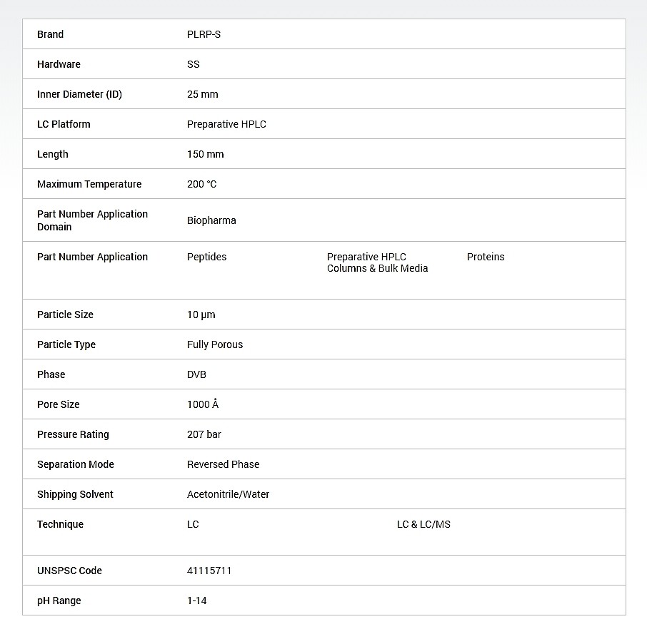
Task: Select the '207 bar' value
Action: click(204, 434)
